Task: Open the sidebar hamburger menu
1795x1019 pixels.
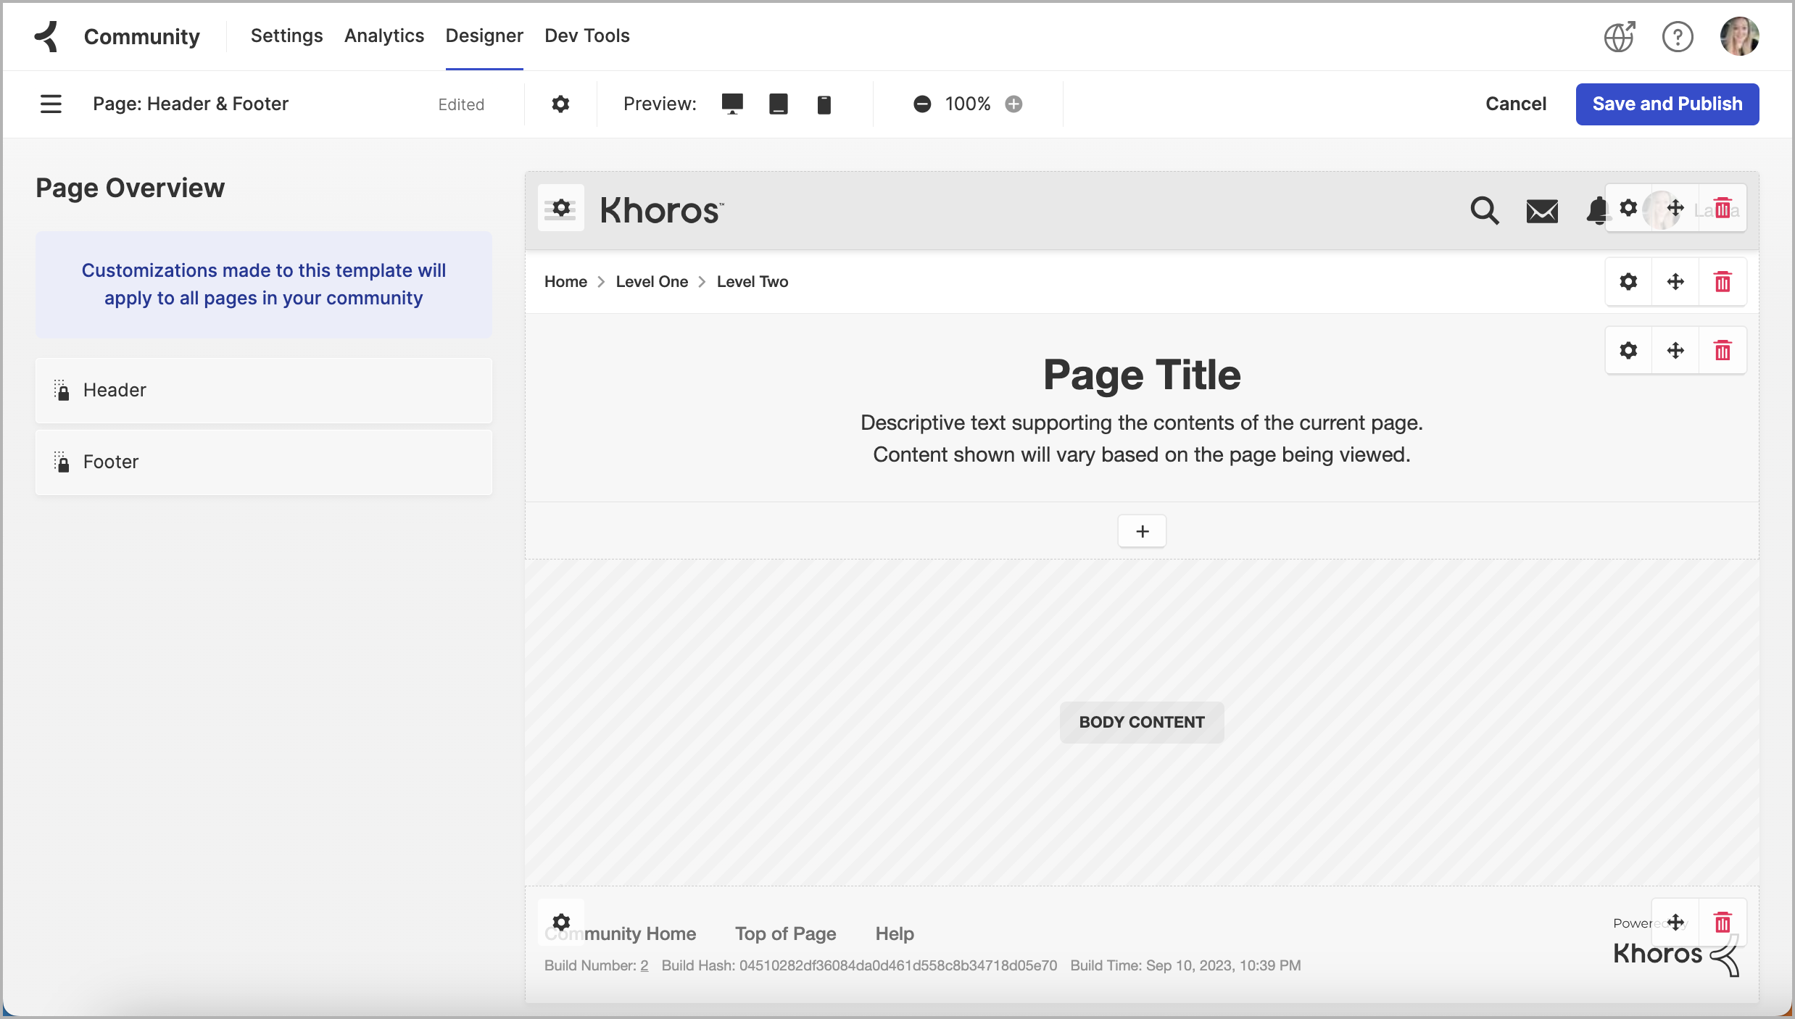Action: pyautogui.click(x=51, y=104)
